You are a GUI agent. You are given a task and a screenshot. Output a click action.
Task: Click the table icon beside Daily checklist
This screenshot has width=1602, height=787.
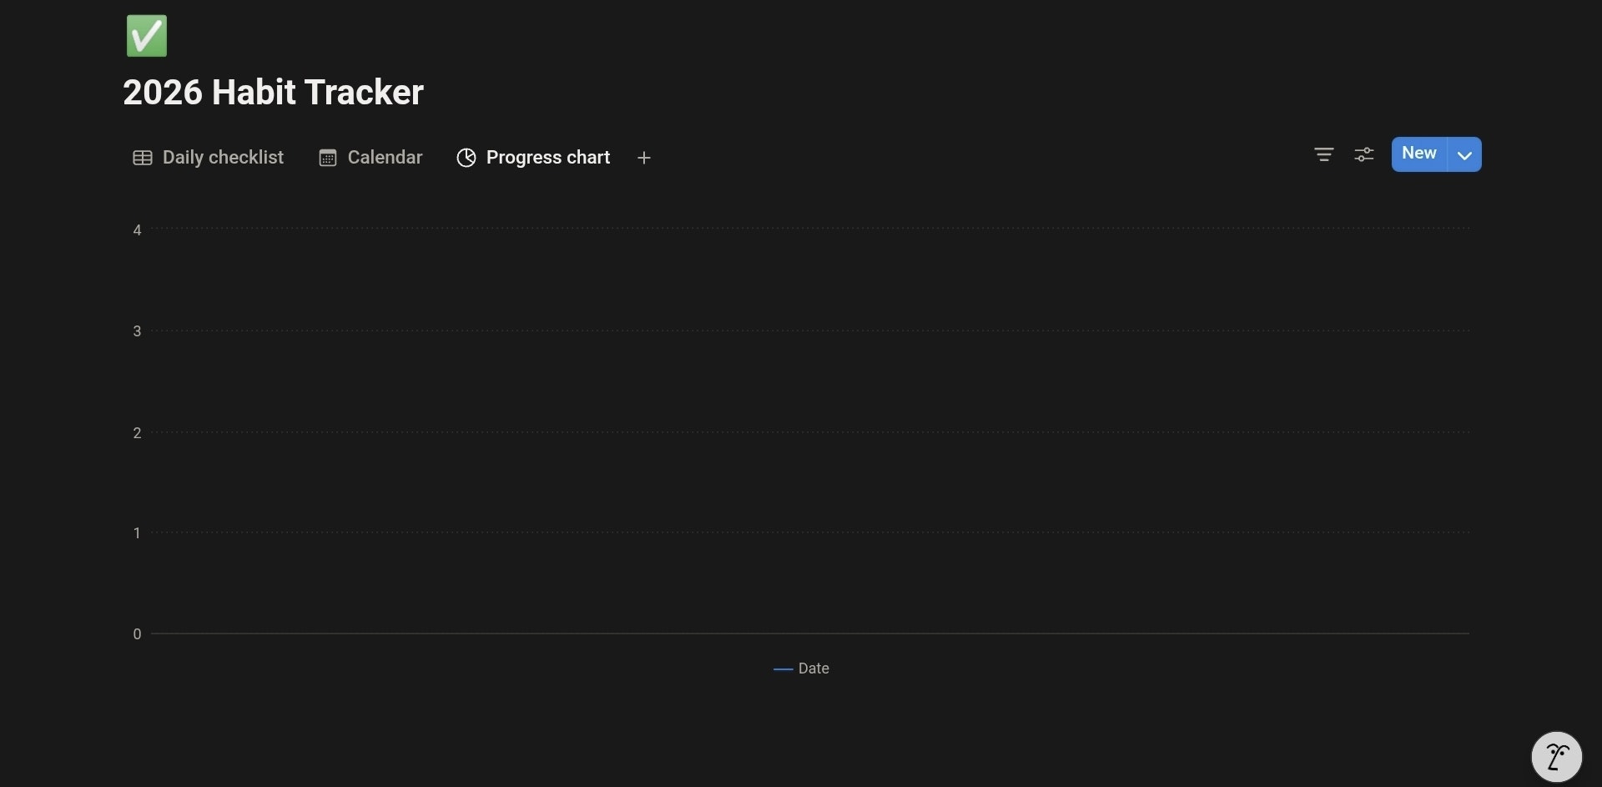(142, 158)
